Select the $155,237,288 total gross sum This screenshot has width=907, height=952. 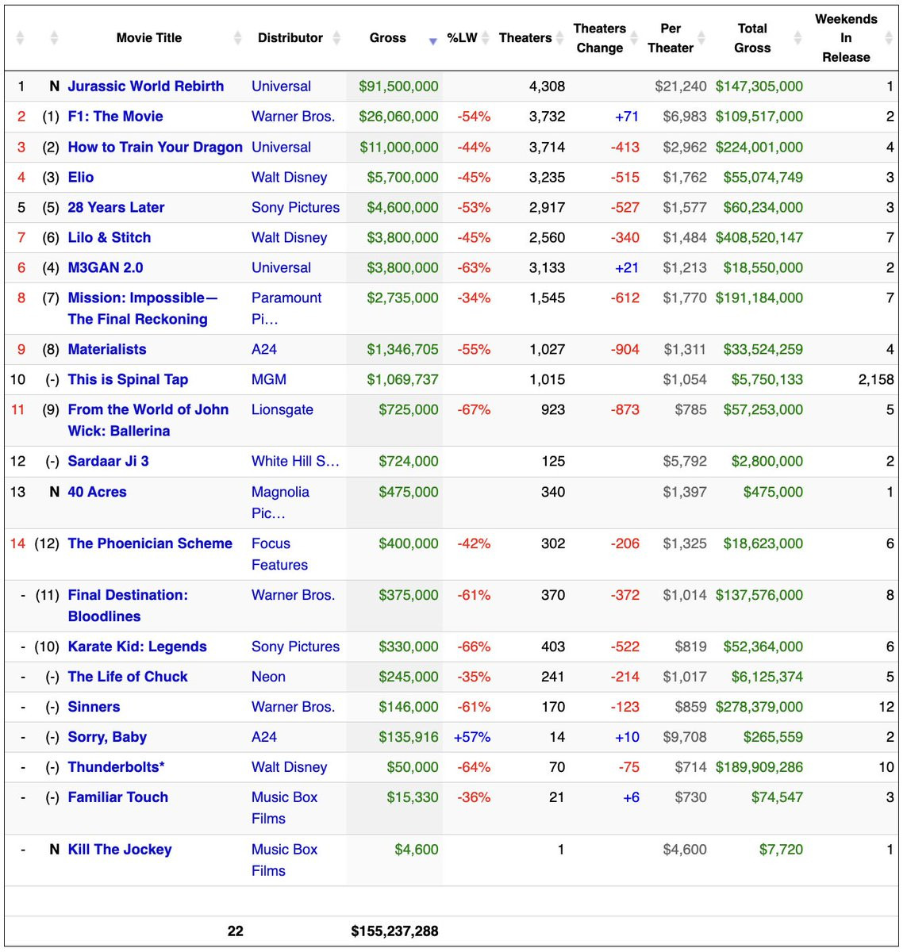[x=394, y=931]
